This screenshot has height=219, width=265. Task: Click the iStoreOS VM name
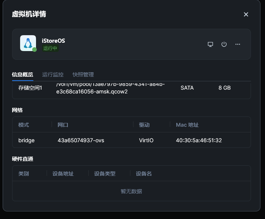[x=53, y=41]
